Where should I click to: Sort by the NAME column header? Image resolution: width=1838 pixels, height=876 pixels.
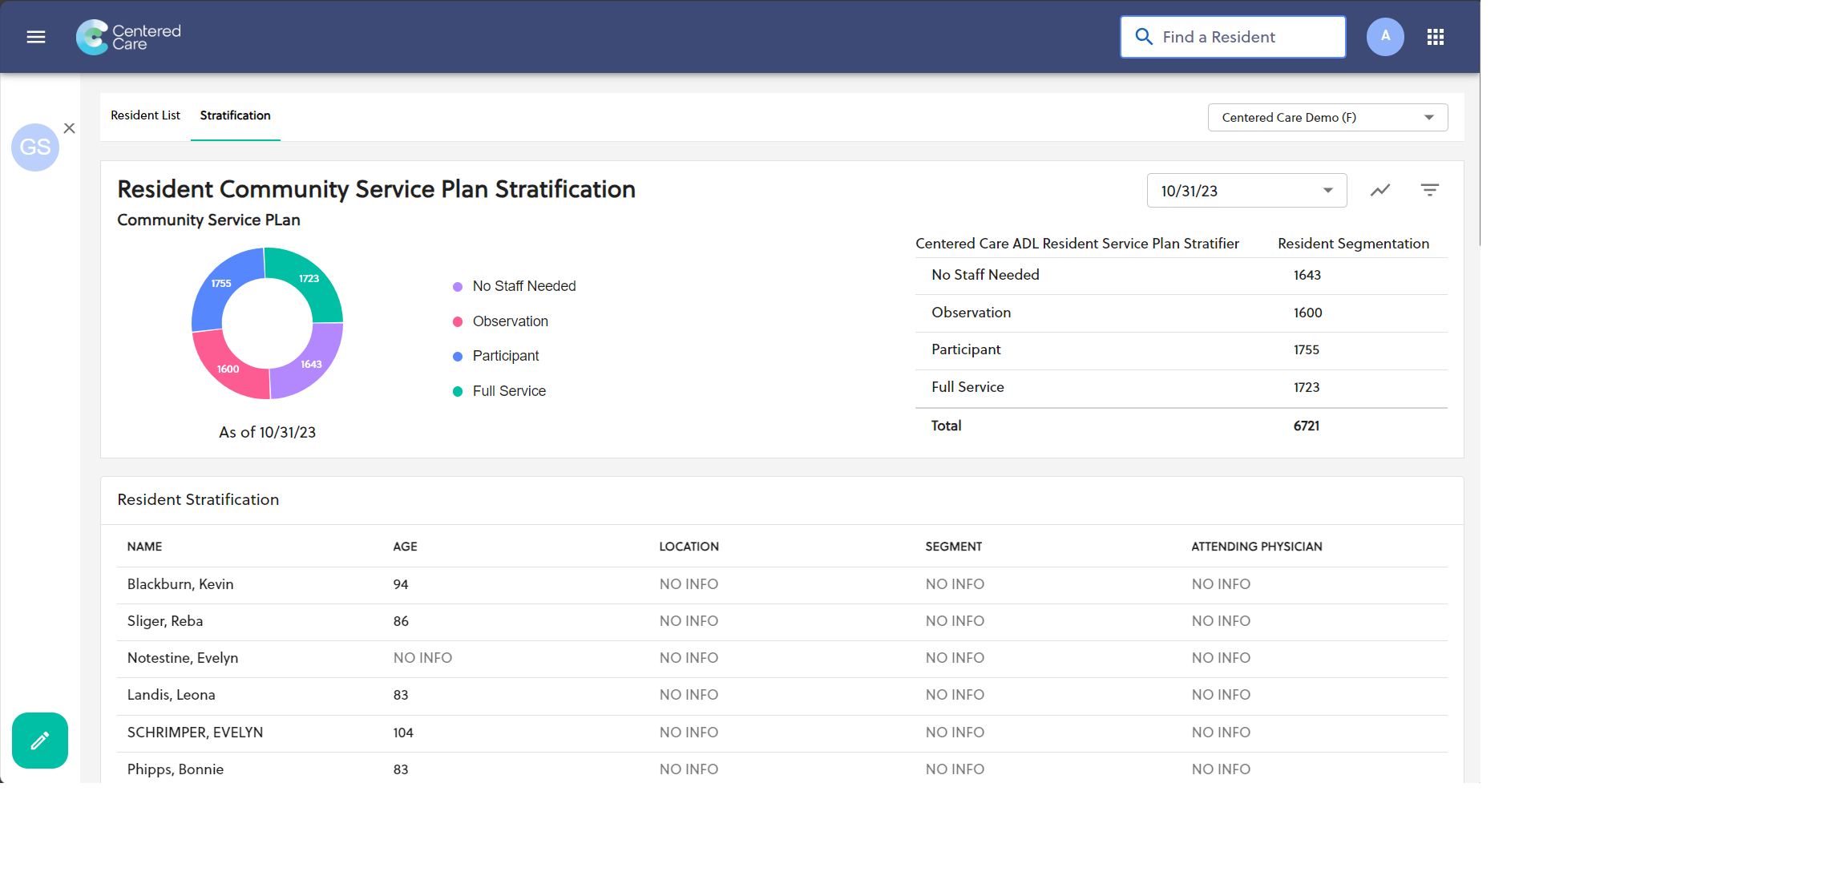[144, 547]
